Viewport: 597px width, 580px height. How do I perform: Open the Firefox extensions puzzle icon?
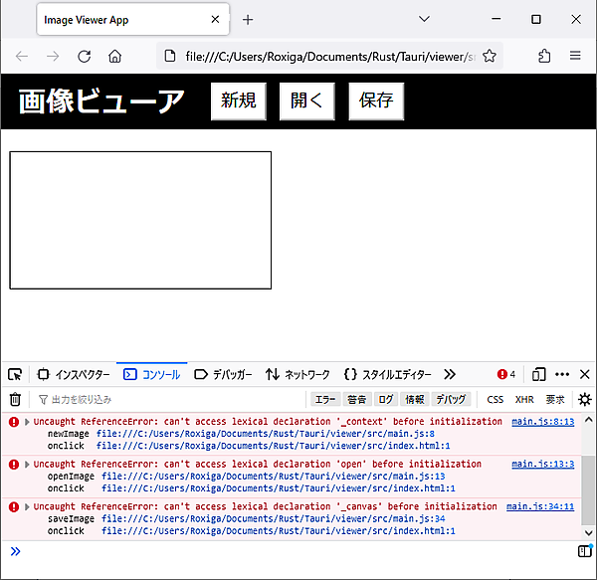coord(544,56)
